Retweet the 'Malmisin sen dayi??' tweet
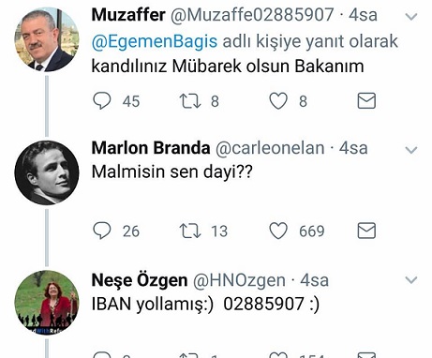This screenshot has height=358, width=432. coord(190,231)
